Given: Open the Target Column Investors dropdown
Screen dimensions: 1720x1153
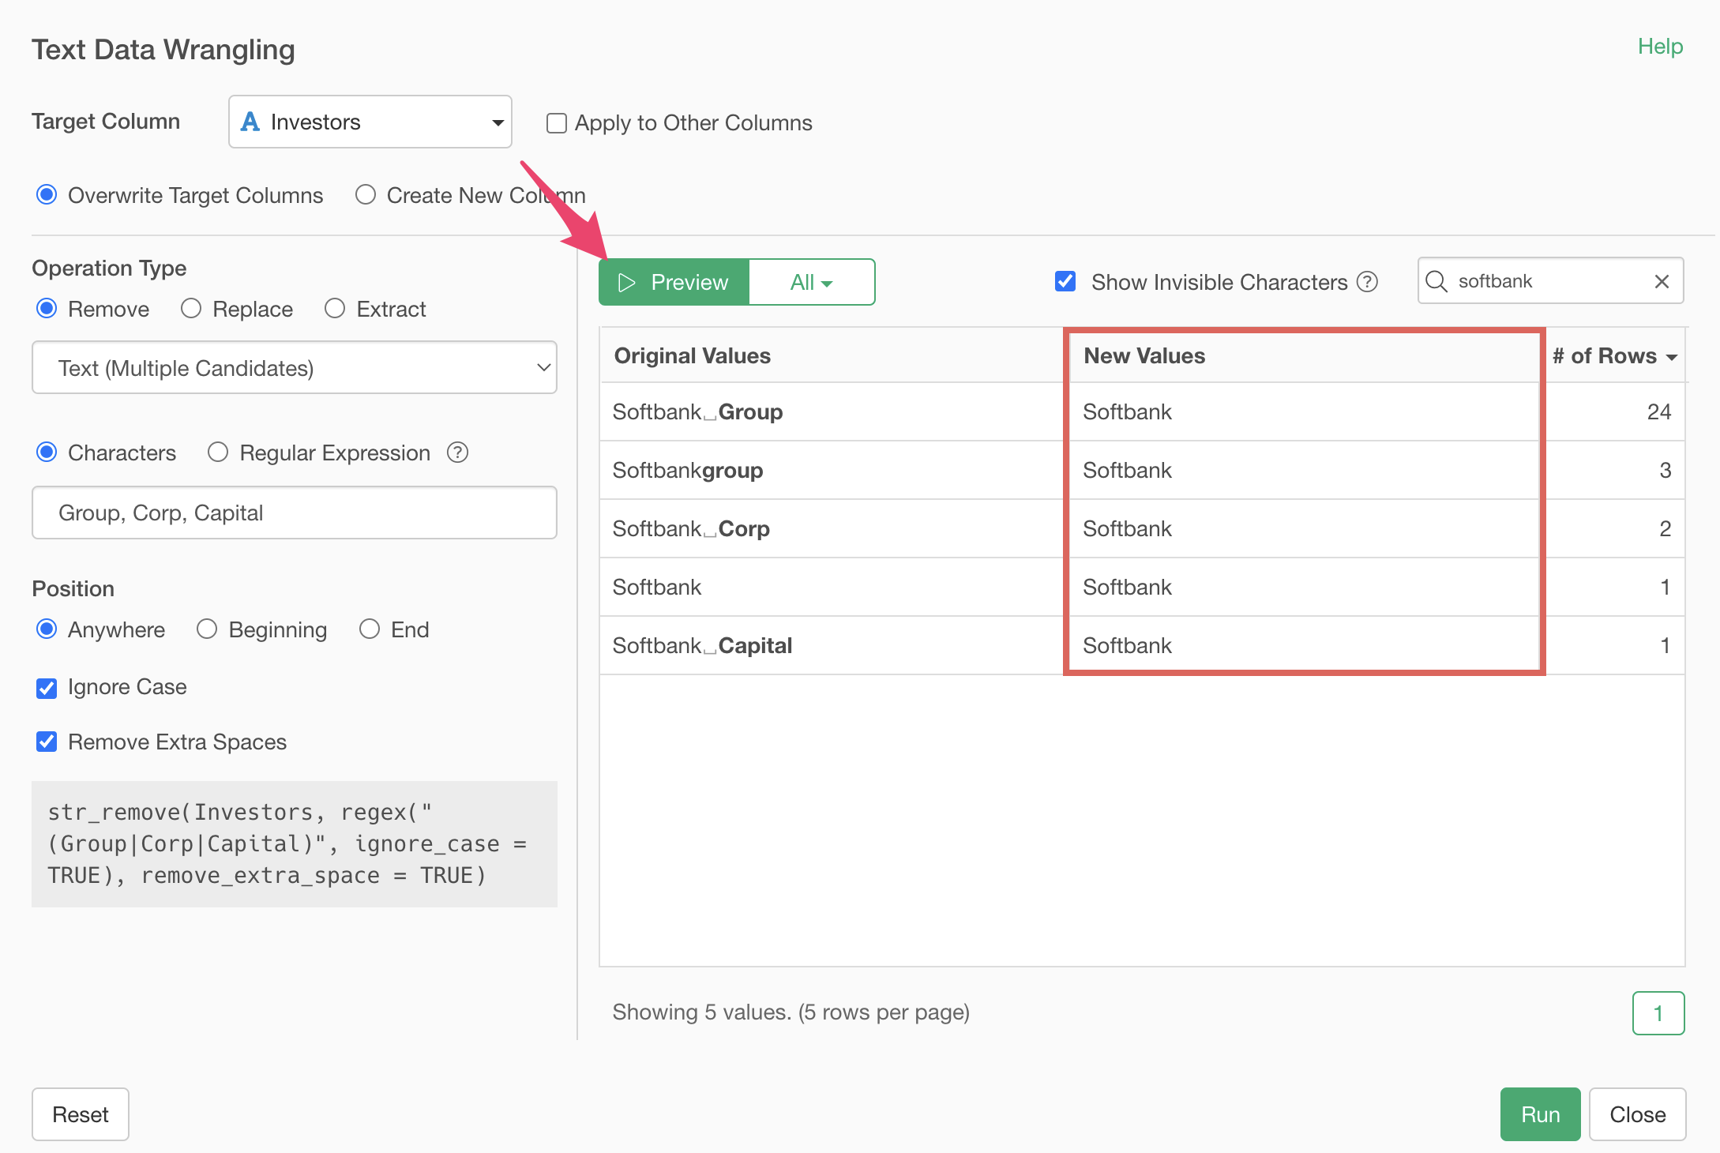Looking at the screenshot, I should [370, 122].
